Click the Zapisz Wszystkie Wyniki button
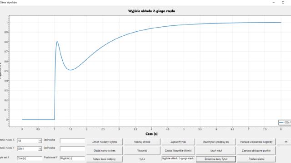This screenshot has width=291, height=163. tap(178, 151)
